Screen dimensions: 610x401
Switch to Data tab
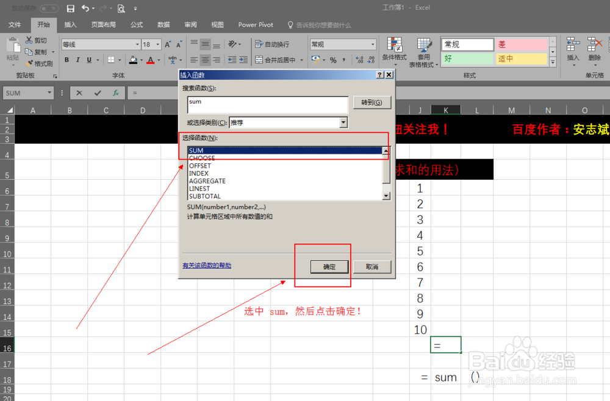pos(163,24)
